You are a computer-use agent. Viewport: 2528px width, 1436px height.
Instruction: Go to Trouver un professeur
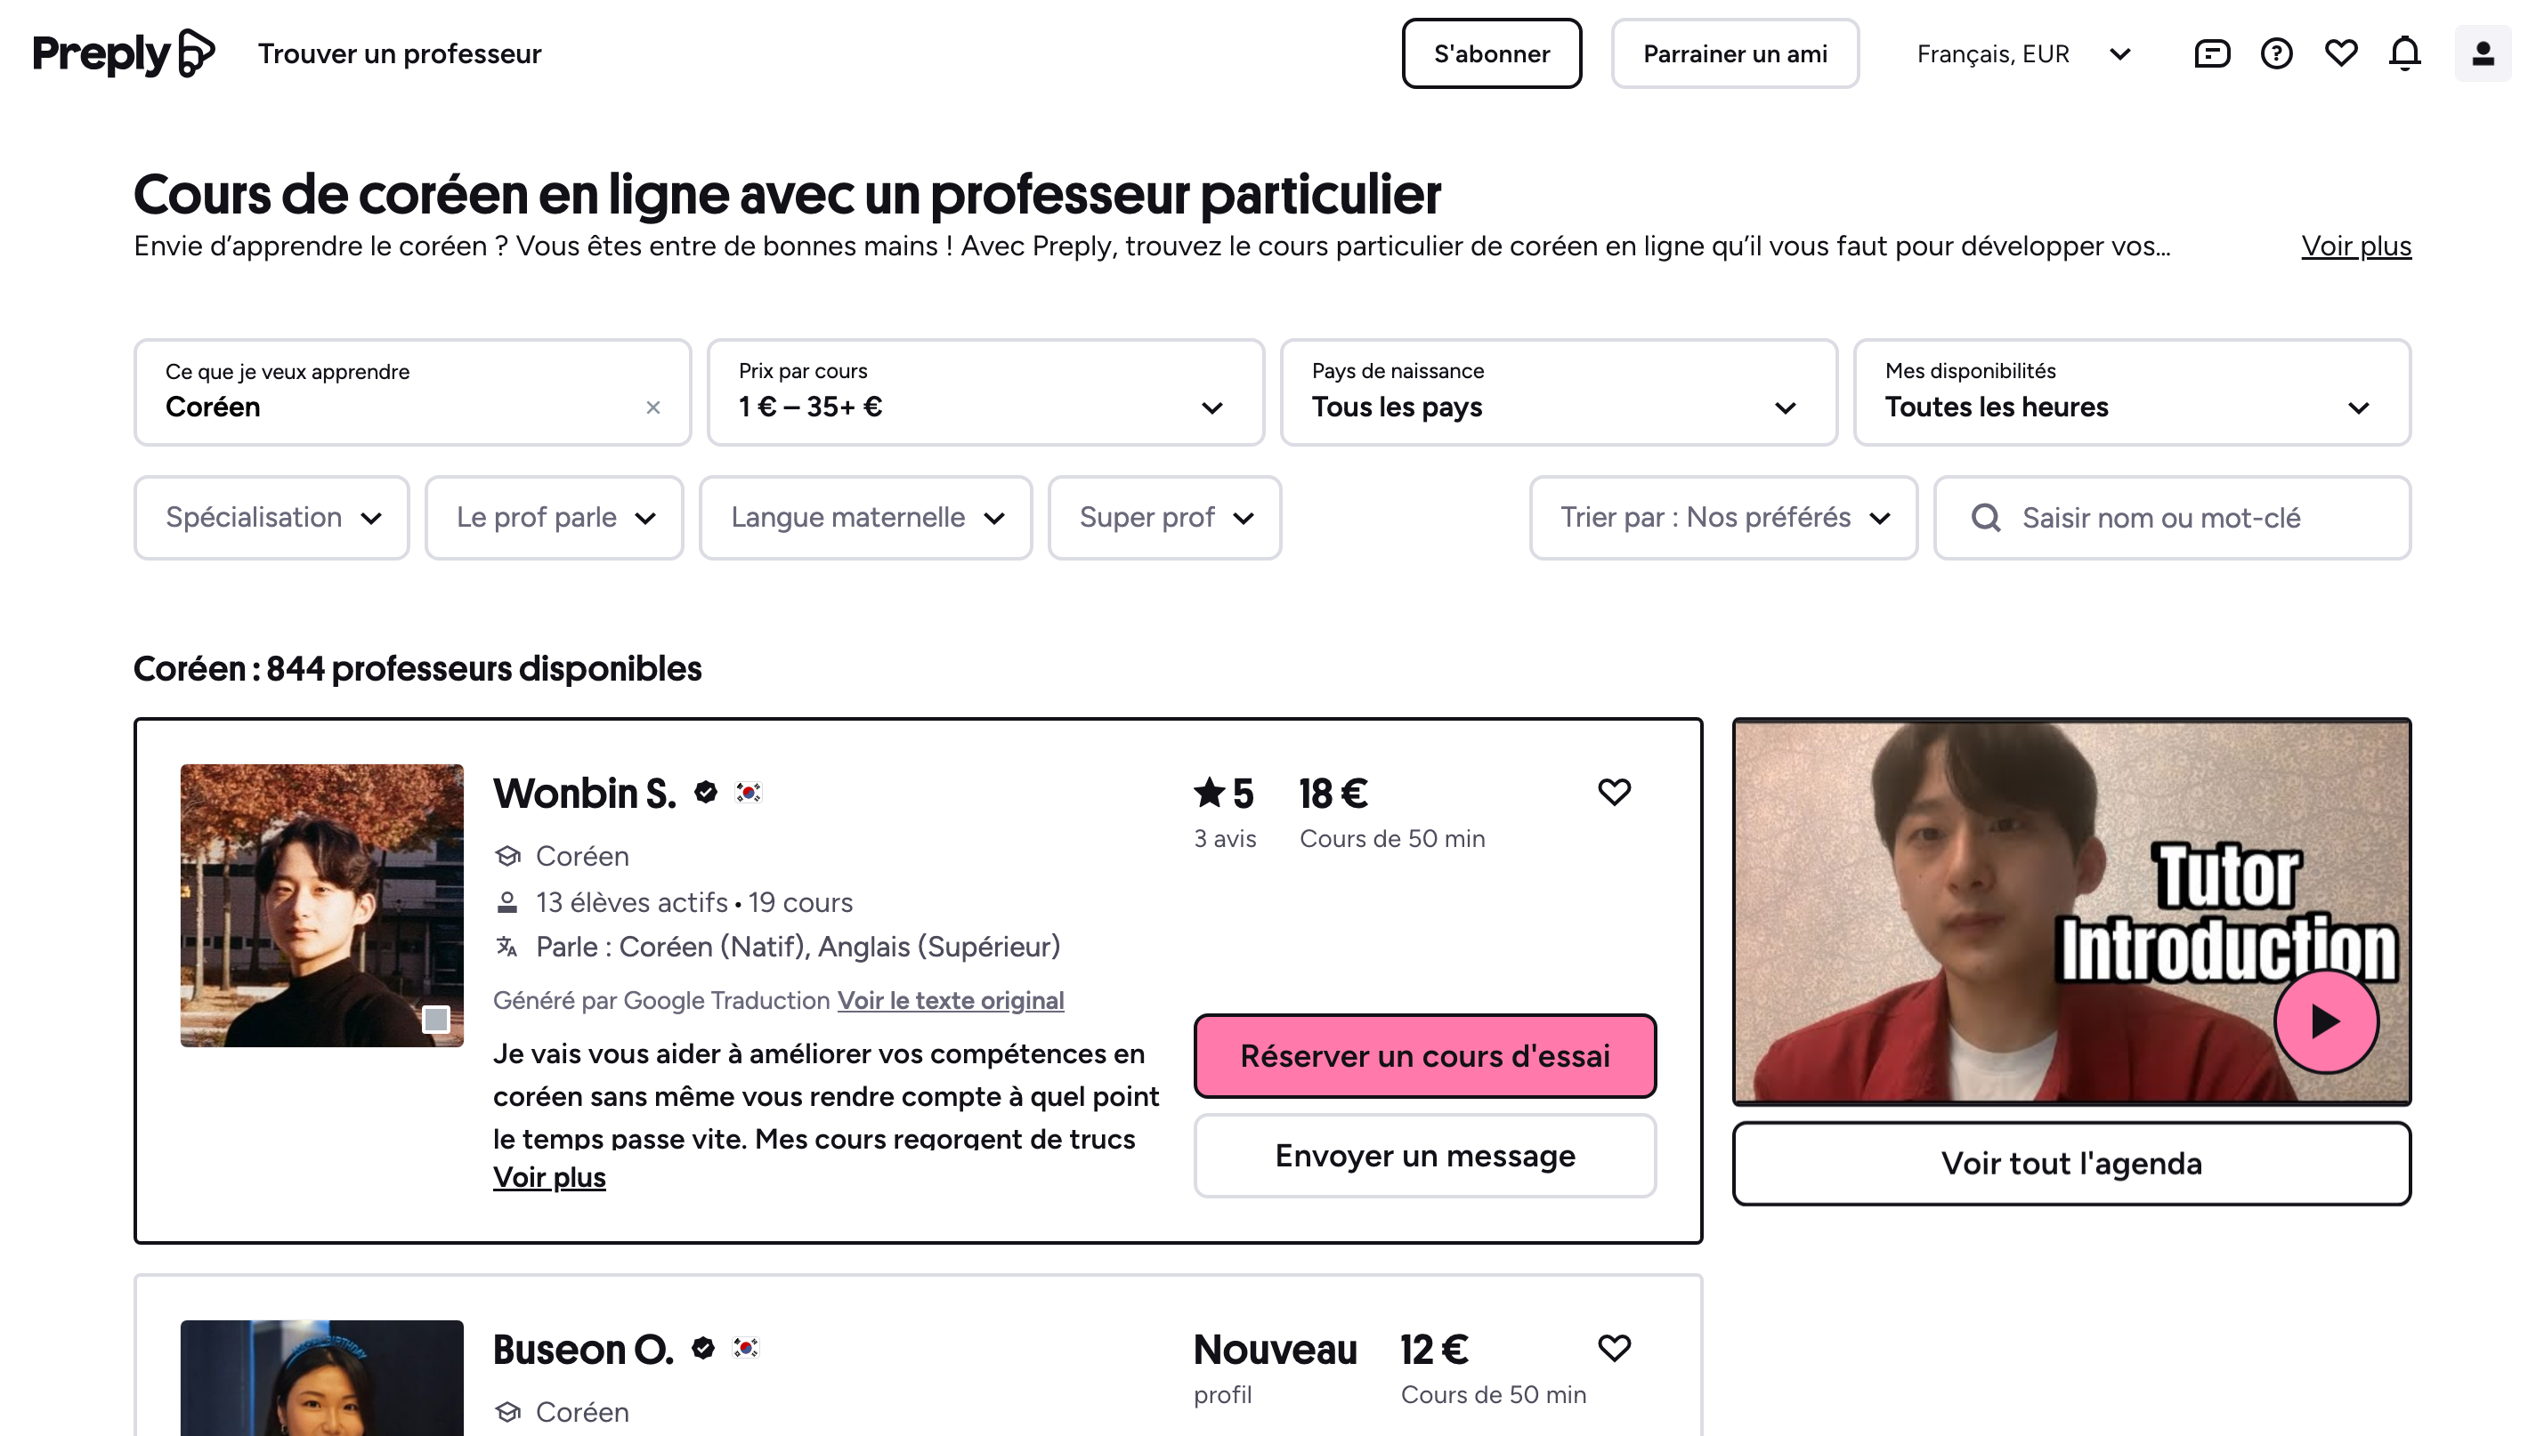pos(400,53)
